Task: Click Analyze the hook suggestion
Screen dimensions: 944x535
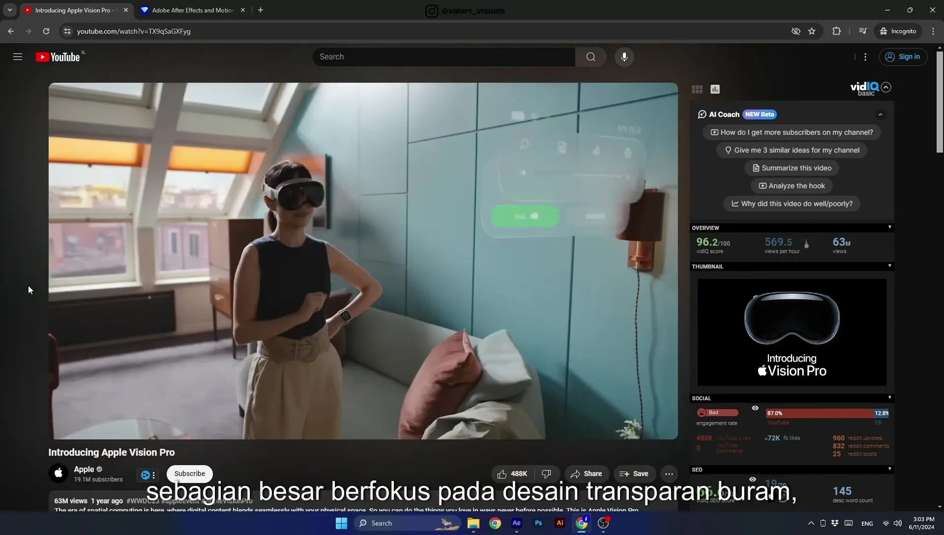Action: click(x=792, y=186)
